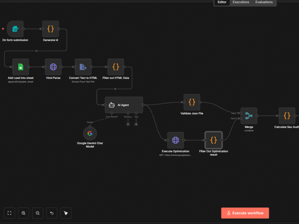Switch to the Executions tab
Viewport: 299px width, 224px height.
pos(241,2)
